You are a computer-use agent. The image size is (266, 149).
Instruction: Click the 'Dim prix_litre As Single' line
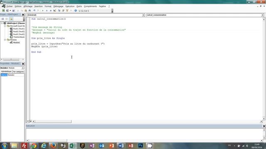(x=48, y=38)
